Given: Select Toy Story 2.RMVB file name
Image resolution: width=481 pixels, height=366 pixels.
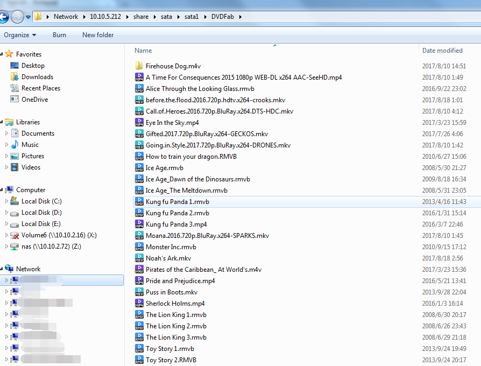Looking at the screenshot, I should pos(171,360).
